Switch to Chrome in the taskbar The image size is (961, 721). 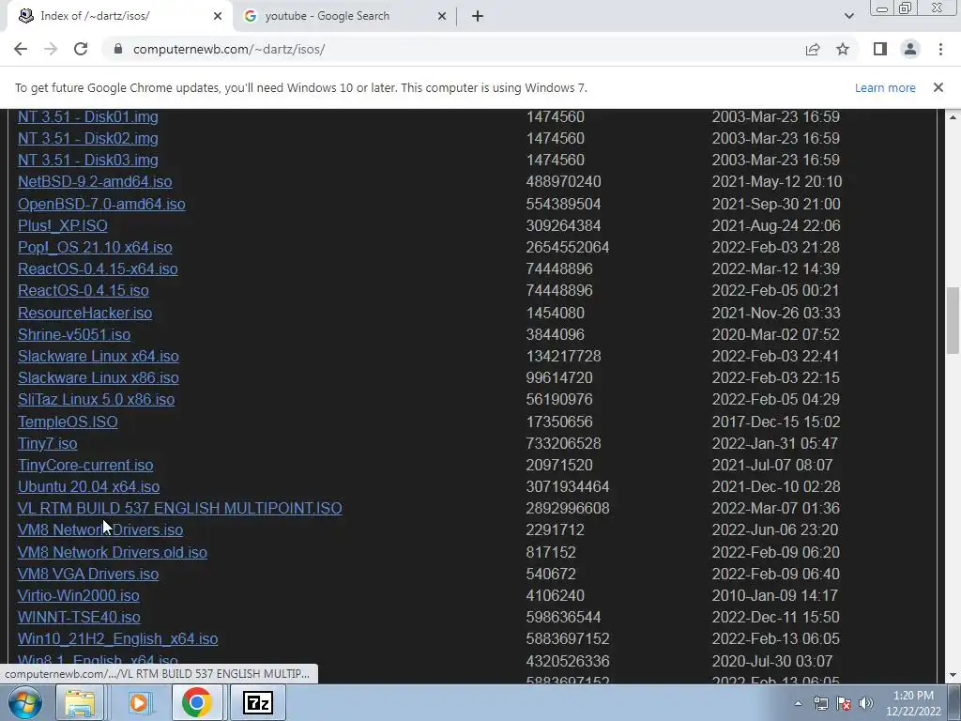pos(197,702)
